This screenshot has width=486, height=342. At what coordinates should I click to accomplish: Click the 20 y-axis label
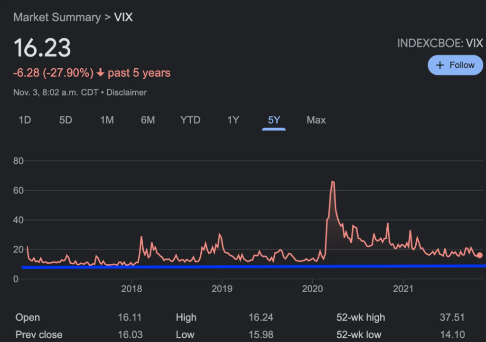click(x=19, y=250)
